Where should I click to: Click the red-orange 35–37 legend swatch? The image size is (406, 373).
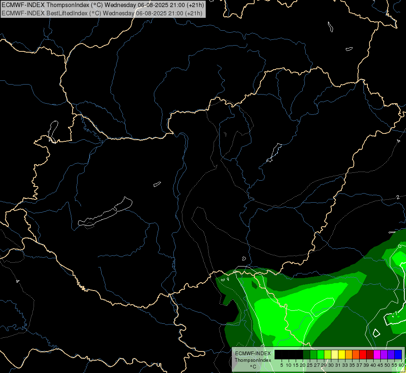pos(356,354)
